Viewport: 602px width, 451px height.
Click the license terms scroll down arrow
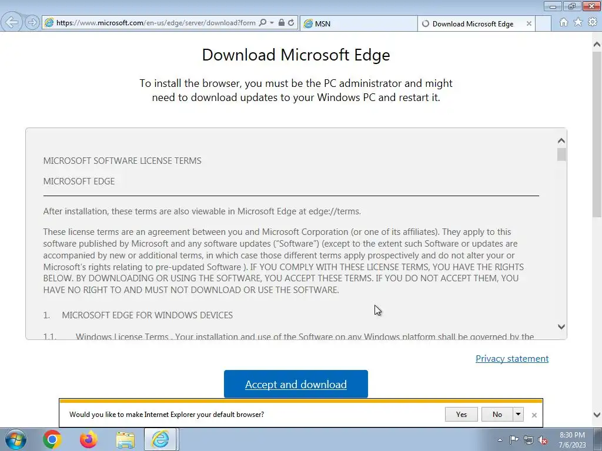[x=561, y=327]
